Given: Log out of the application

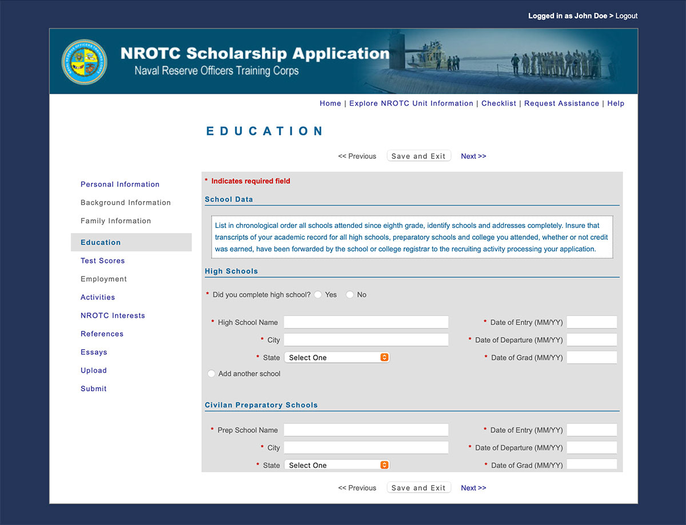Looking at the screenshot, I should [626, 15].
